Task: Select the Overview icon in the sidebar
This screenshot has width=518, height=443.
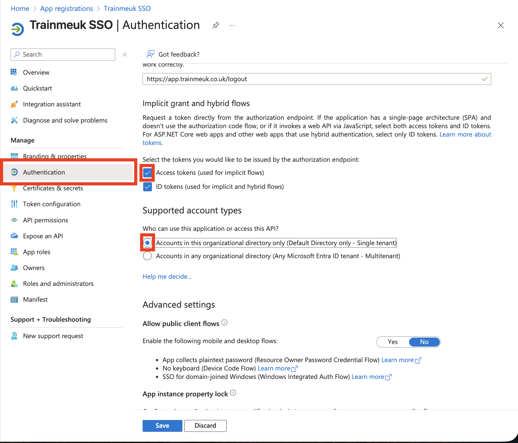Action: tap(14, 72)
